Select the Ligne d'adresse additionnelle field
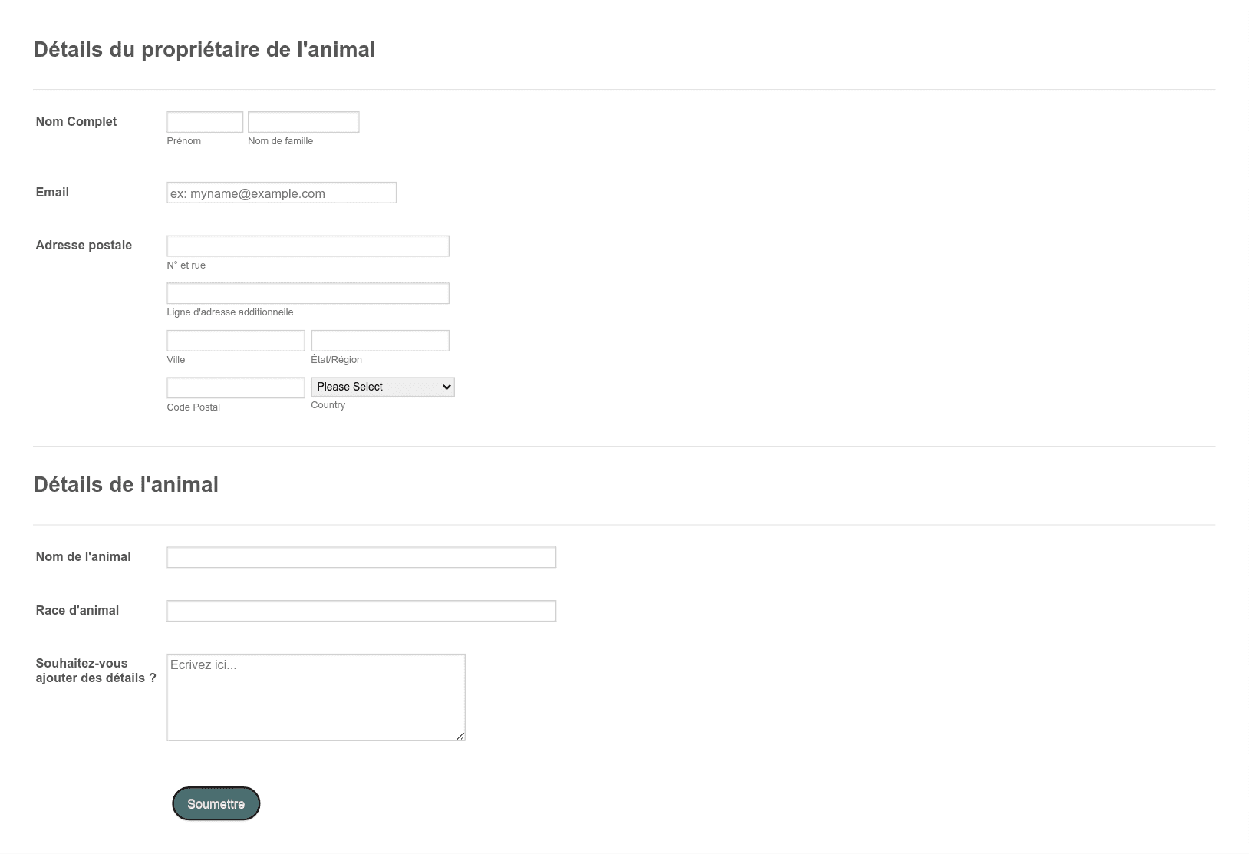 [308, 293]
